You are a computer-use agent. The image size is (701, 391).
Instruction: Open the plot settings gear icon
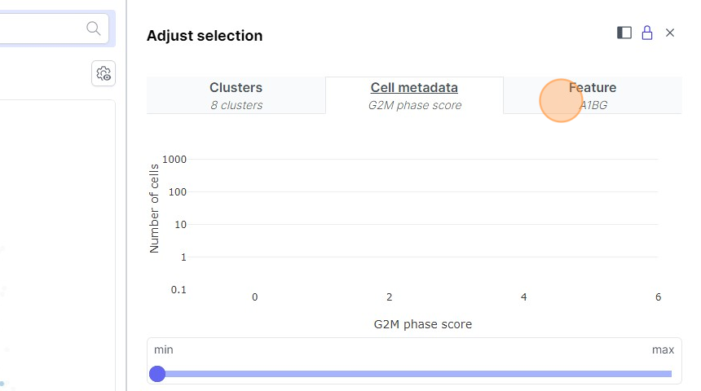click(104, 73)
